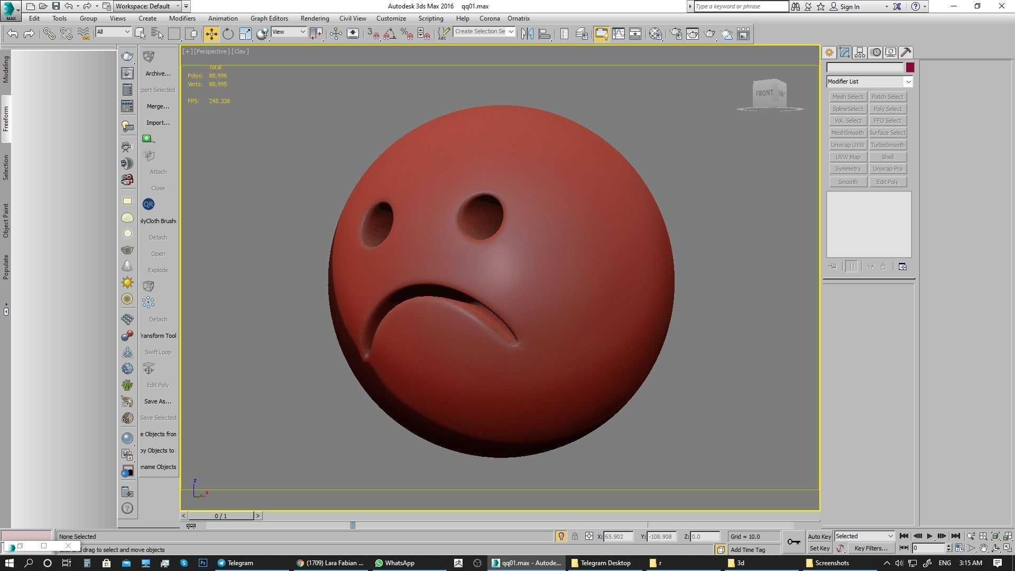The height and width of the screenshot is (571, 1015).
Task: Toggle Spinner Snap
Action: coord(424,34)
